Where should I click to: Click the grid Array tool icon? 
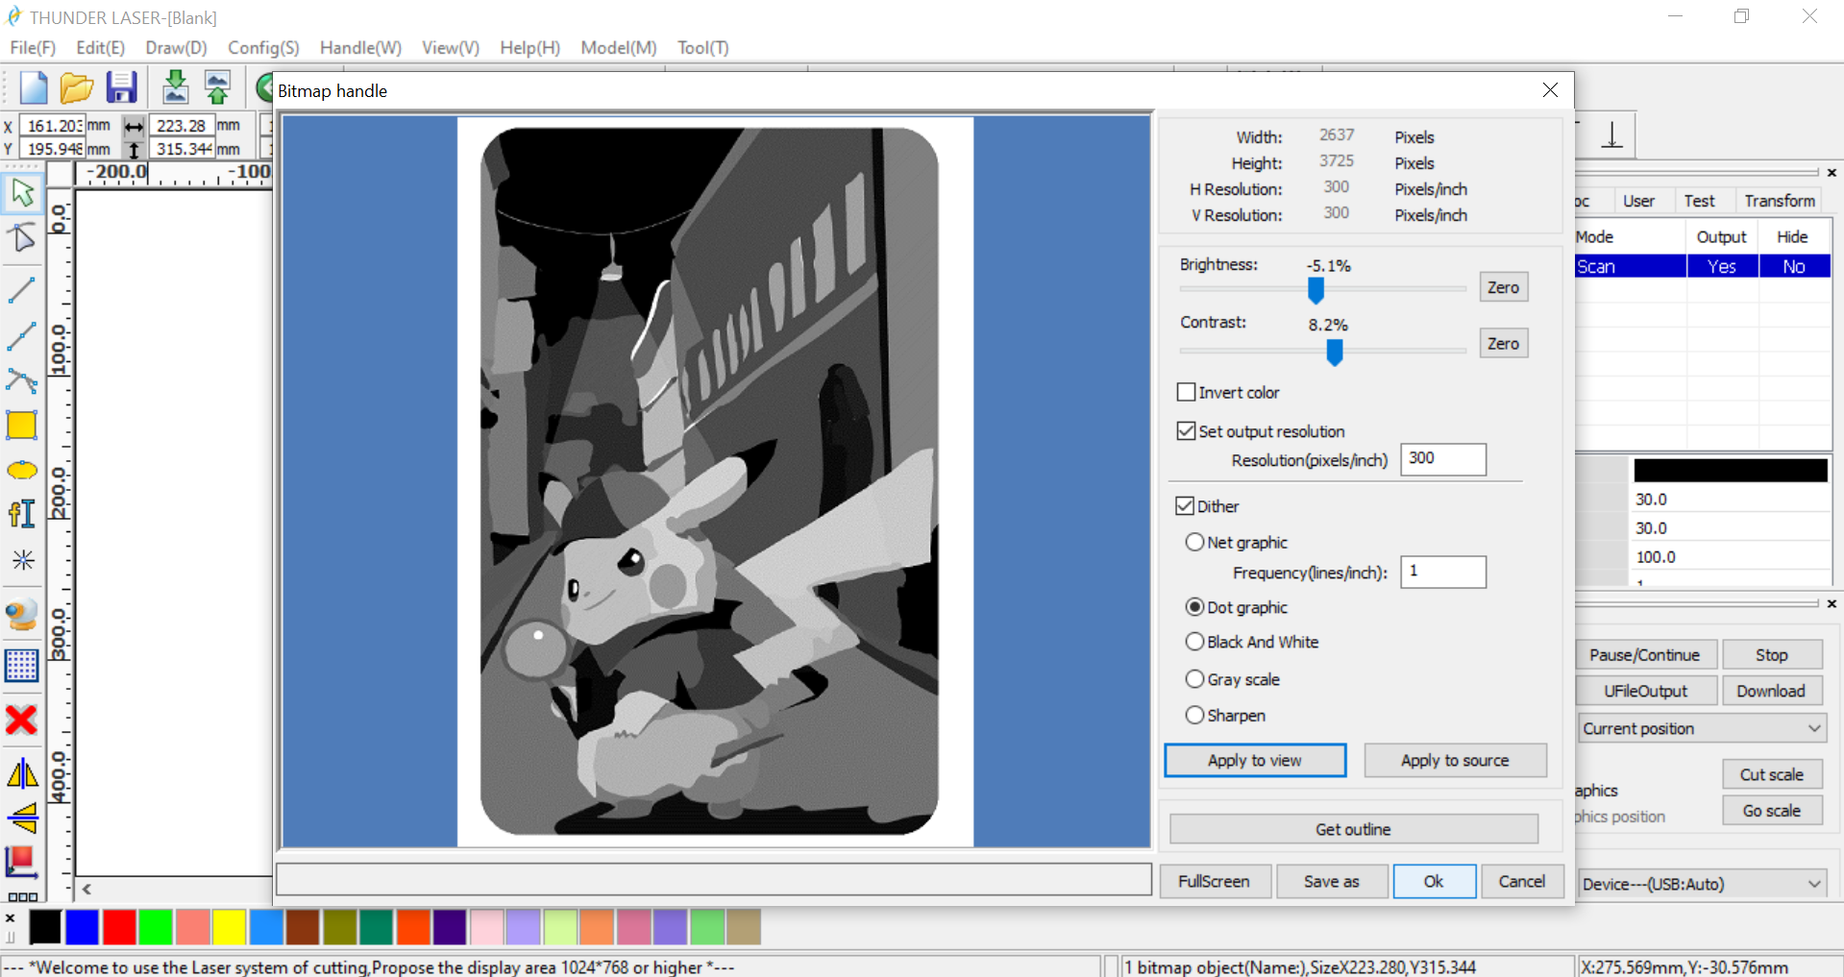tap(22, 665)
